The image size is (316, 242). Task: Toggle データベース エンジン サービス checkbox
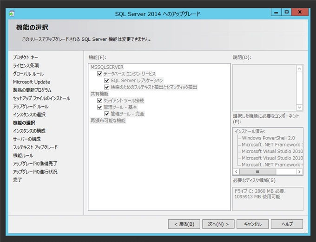[x=99, y=74]
